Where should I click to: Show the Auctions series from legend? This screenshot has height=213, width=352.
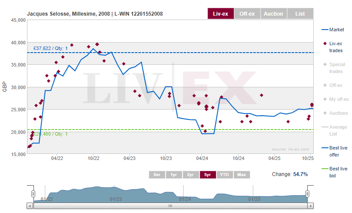pyautogui.click(x=339, y=113)
